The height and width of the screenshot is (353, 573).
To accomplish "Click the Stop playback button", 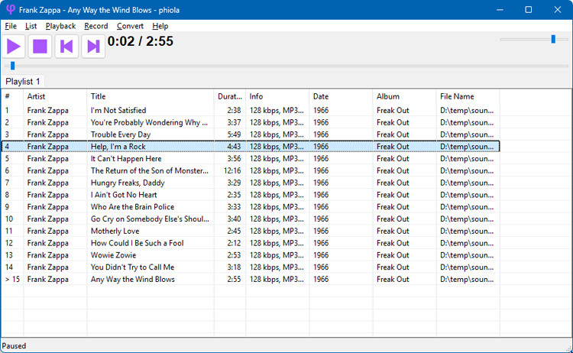I will [40, 47].
